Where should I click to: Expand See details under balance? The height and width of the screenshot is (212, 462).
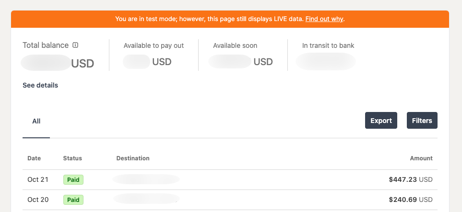click(40, 85)
